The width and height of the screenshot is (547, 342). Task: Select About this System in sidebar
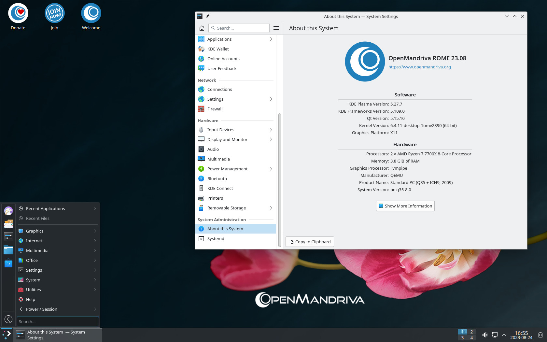pos(235,229)
